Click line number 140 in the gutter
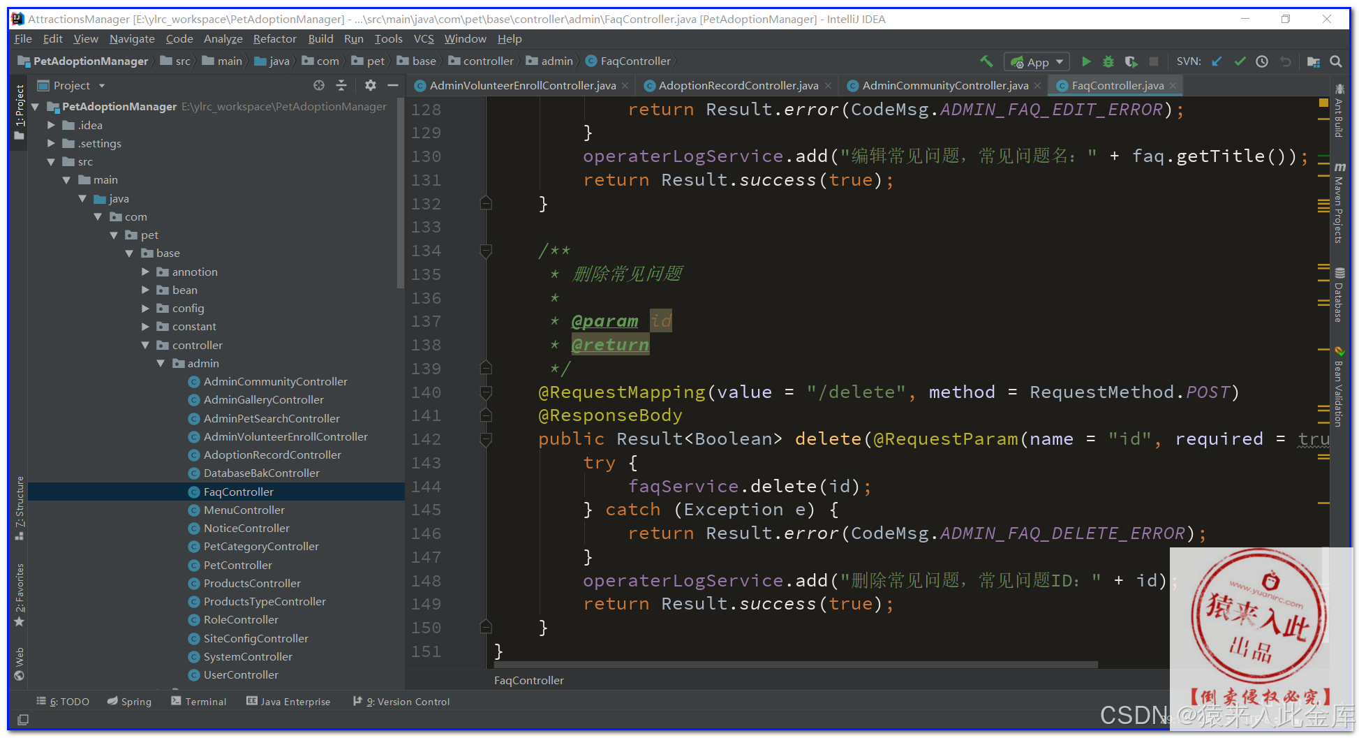Image resolution: width=1359 pixels, height=738 pixels. coord(426,392)
